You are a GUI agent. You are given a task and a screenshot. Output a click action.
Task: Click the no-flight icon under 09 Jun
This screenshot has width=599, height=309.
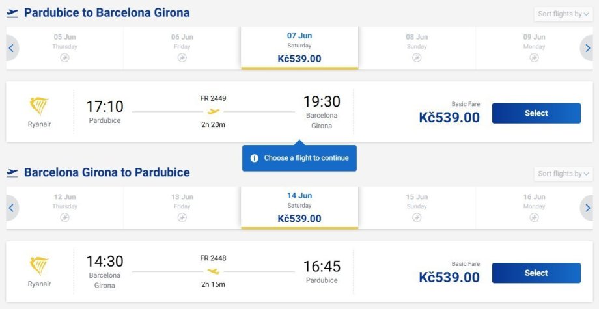click(x=534, y=58)
